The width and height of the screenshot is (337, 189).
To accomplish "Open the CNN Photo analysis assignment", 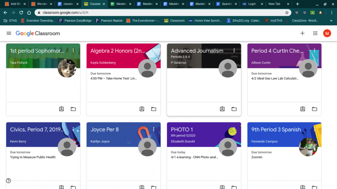I will [194, 157].
